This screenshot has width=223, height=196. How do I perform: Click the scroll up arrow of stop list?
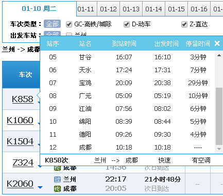pyautogui.click(x=219, y=55)
